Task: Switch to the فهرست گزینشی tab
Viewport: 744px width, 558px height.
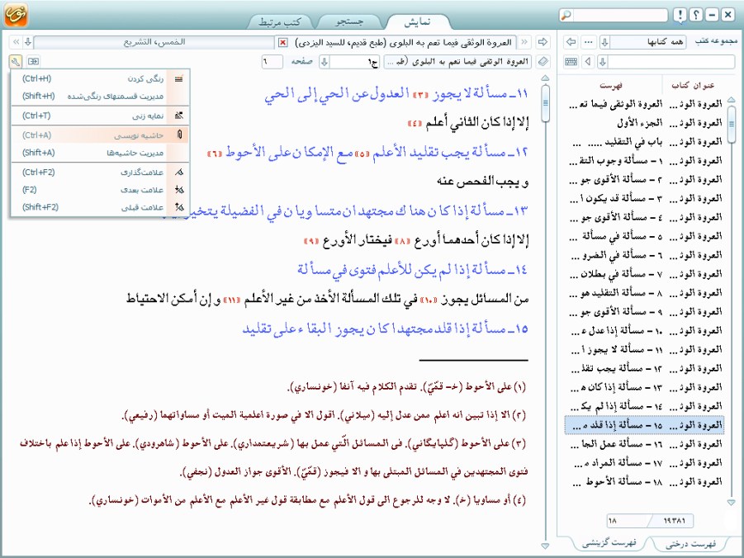Action: (x=609, y=543)
